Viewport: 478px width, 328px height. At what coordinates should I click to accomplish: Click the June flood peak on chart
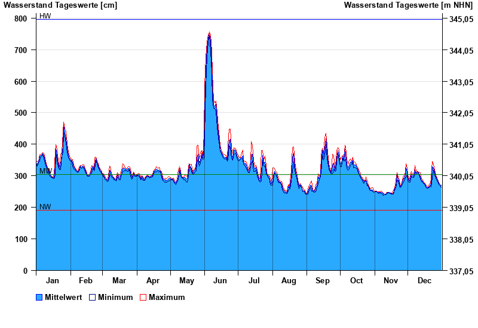coord(209,34)
